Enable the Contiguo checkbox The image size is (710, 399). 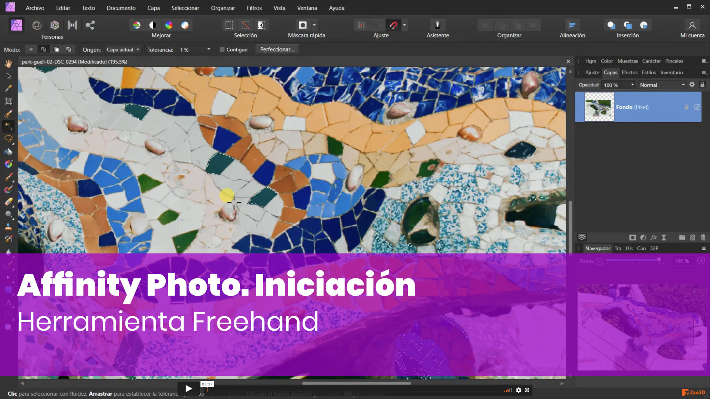222,50
